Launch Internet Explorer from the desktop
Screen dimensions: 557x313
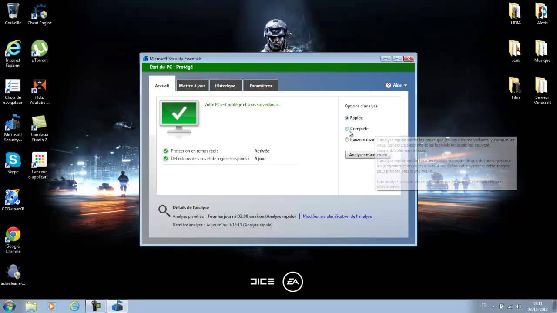click(x=13, y=54)
